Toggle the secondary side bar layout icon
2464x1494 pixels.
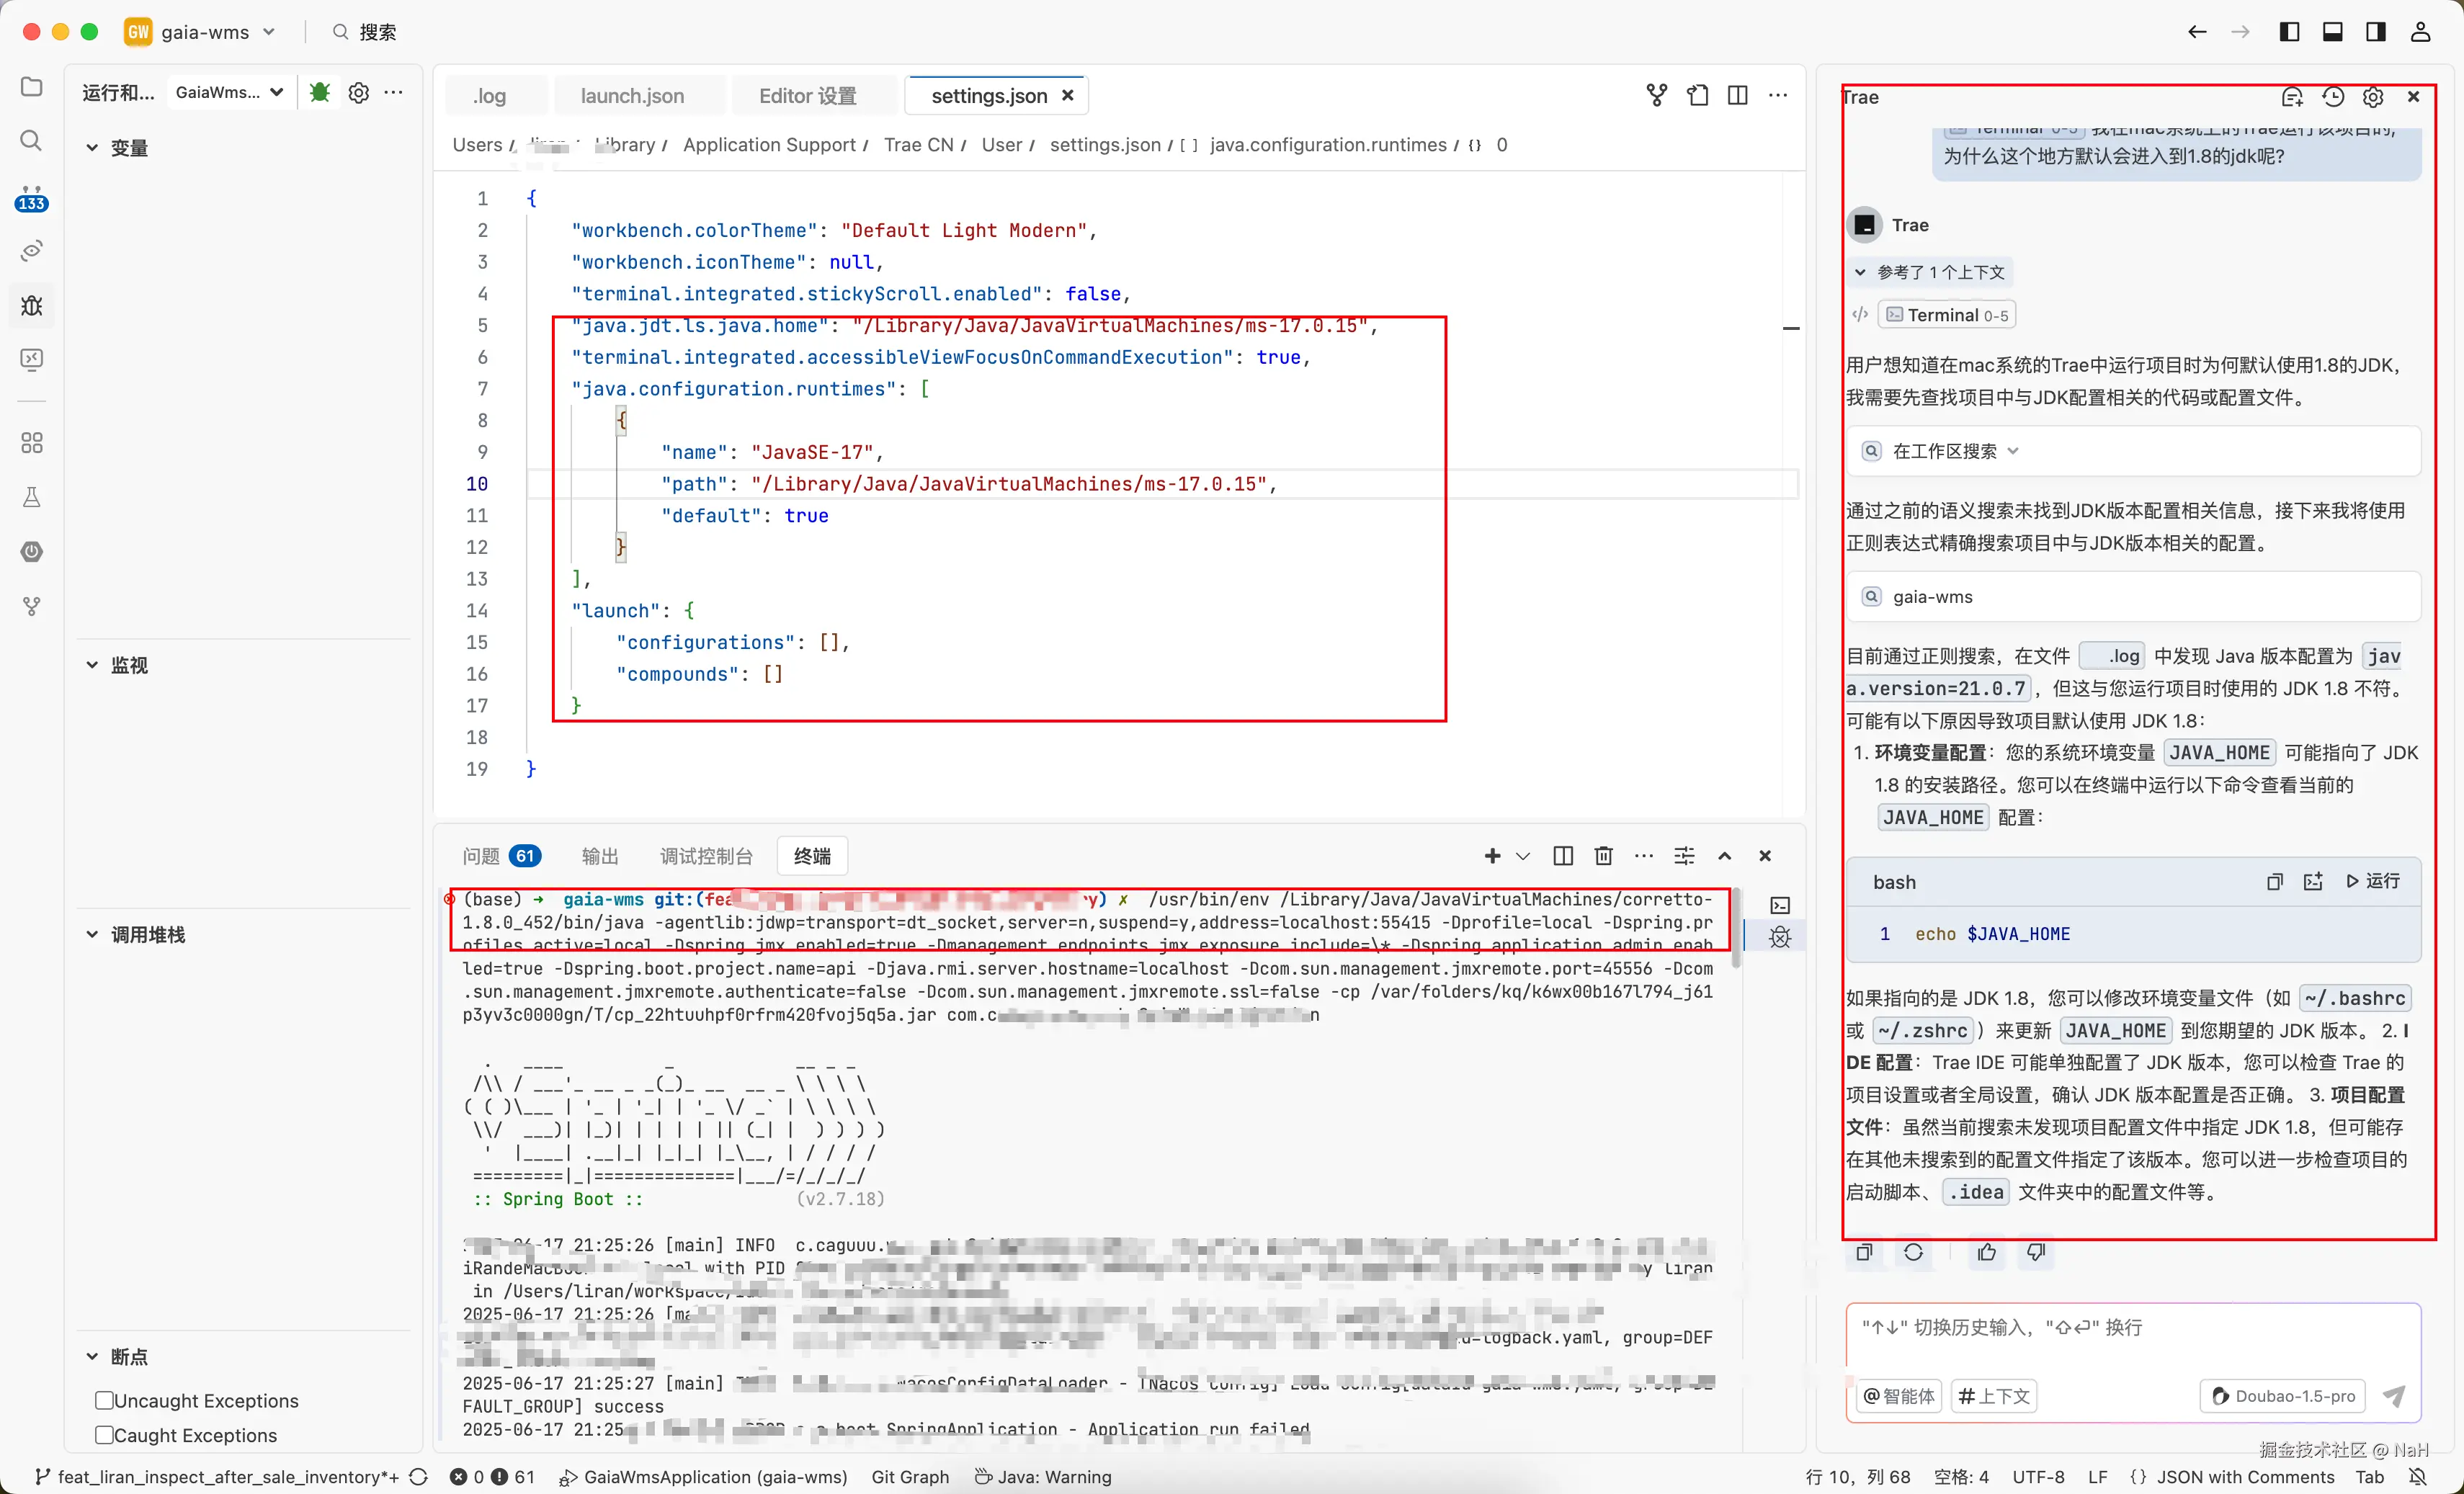pyautogui.click(x=2376, y=32)
